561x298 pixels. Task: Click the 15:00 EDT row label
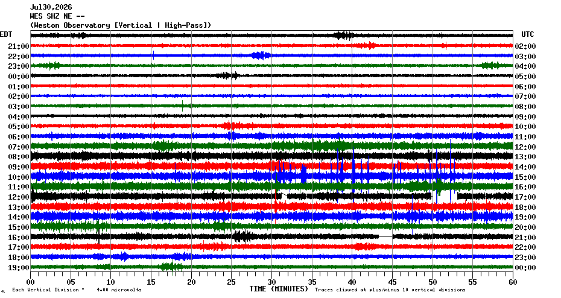(x=19, y=227)
